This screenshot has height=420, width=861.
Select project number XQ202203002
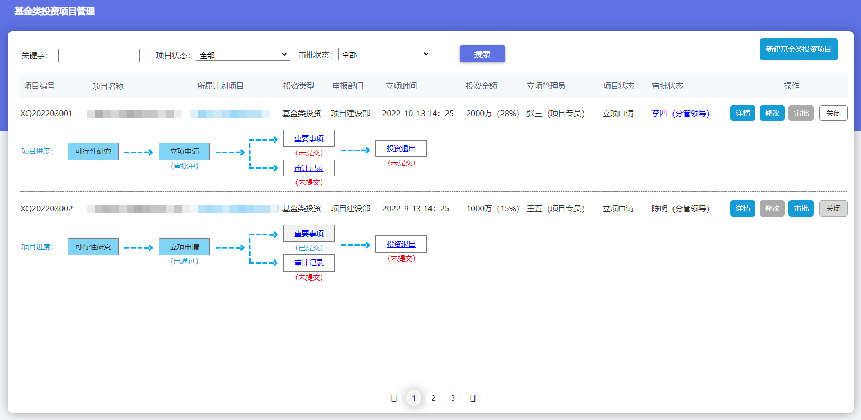pos(47,208)
